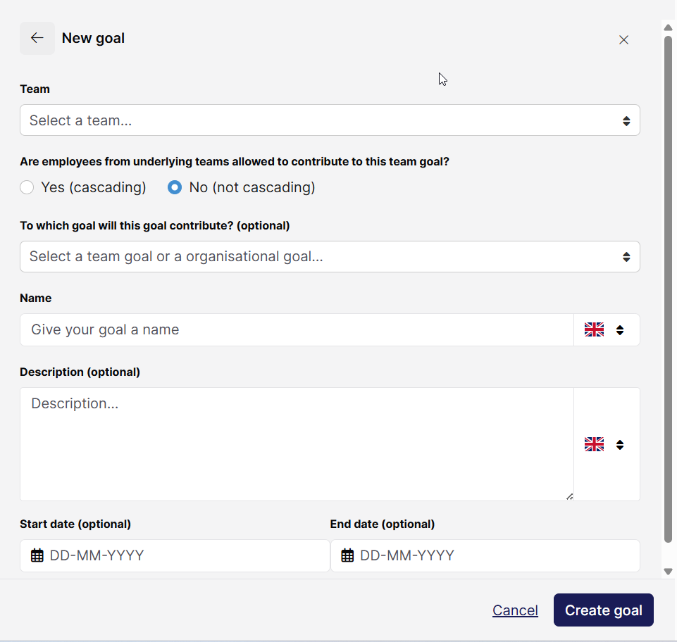The height and width of the screenshot is (642, 677).
Task: Go back using the left arrow icon
Action: pyautogui.click(x=37, y=38)
